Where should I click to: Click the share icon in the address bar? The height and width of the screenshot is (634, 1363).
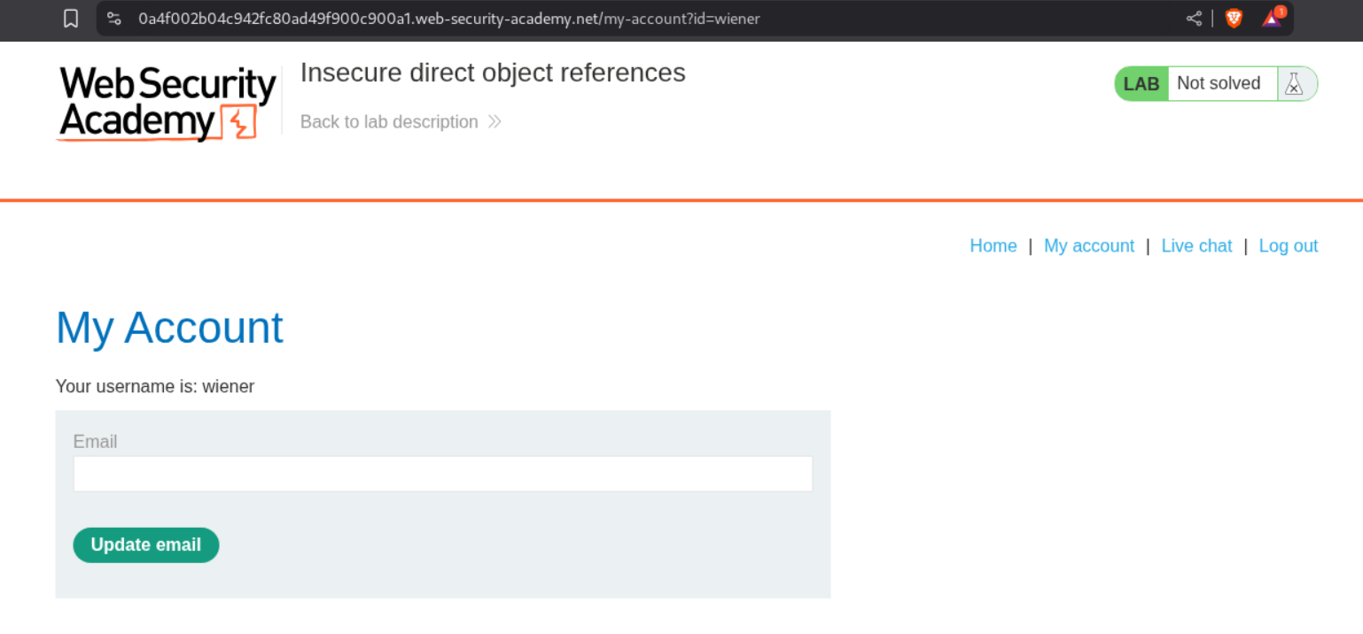click(x=1194, y=19)
